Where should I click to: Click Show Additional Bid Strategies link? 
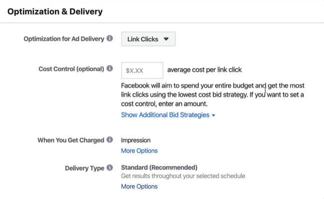point(165,115)
